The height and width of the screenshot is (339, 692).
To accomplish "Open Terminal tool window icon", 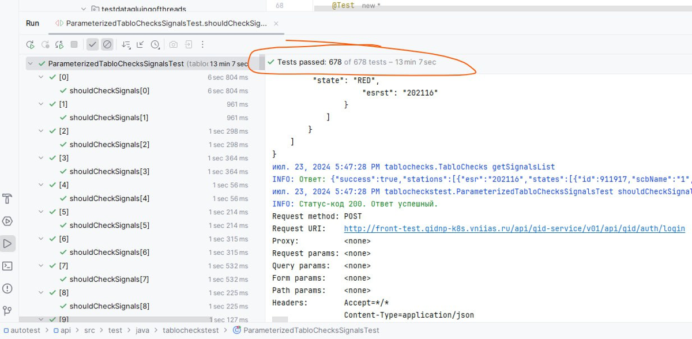I will point(7,266).
